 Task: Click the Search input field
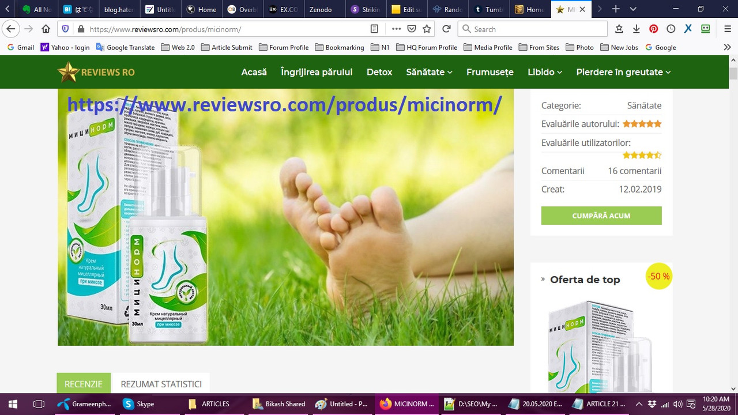point(533,29)
